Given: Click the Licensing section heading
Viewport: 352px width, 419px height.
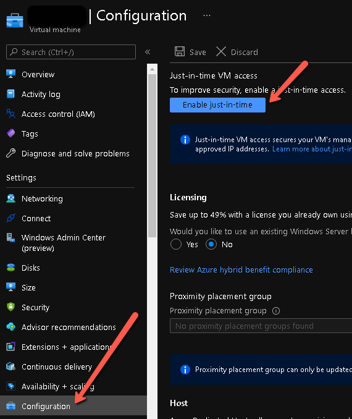Looking at the screenshot, I should point(188,198).
